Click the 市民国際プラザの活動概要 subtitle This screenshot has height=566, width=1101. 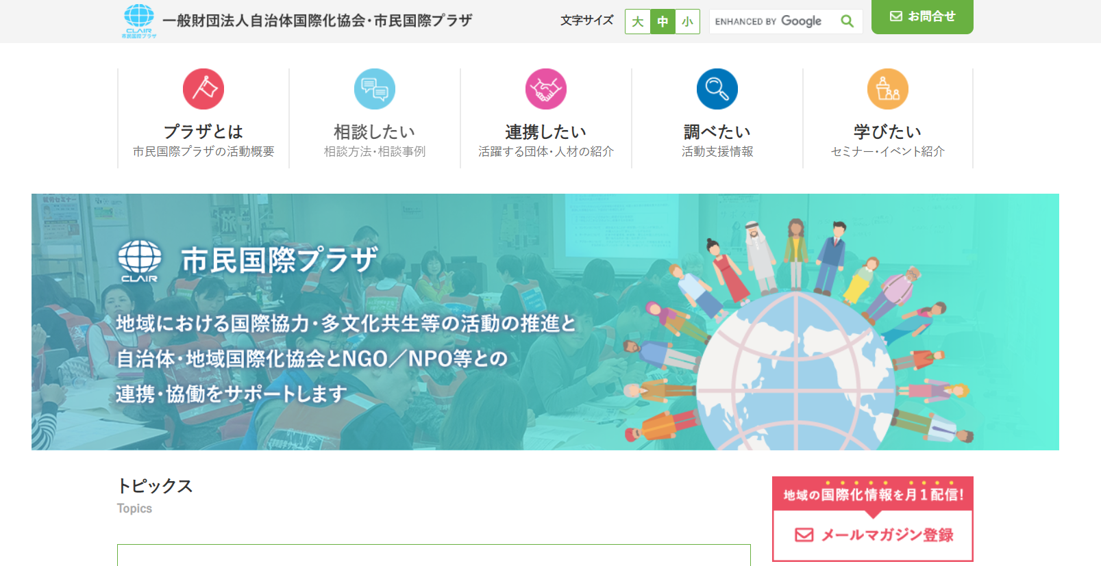(203, 151)
